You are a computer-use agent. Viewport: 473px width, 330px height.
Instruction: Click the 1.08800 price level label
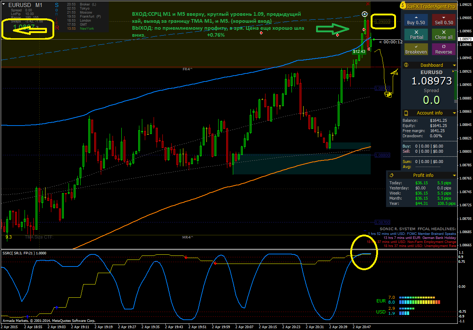pos(382,155)
